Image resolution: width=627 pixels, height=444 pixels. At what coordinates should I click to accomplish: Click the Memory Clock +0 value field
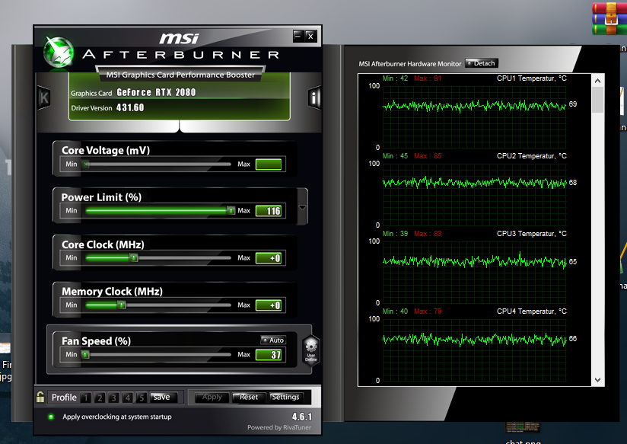269,305
